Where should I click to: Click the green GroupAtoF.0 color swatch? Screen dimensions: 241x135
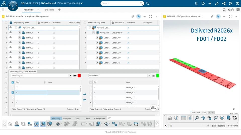point(158,75)
